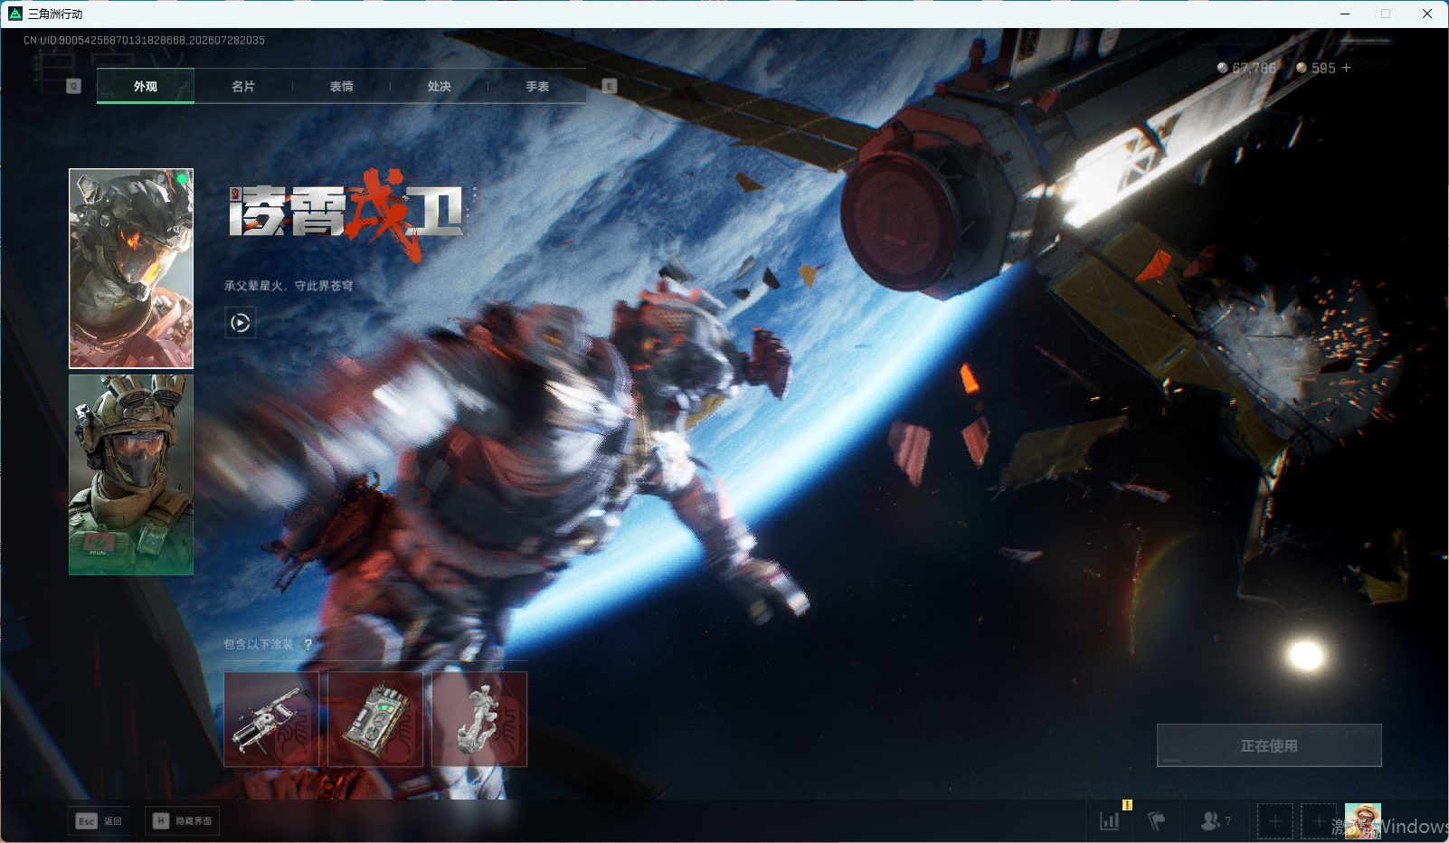The width and height of the screenshot is (1449, 843).
Task: Click the Q key previous-tab icon
Action: point(74,86)
